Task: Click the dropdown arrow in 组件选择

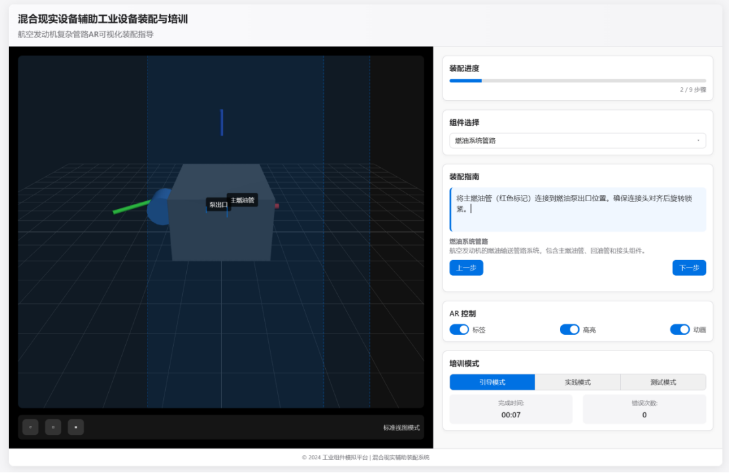Action: coord(698,141)
